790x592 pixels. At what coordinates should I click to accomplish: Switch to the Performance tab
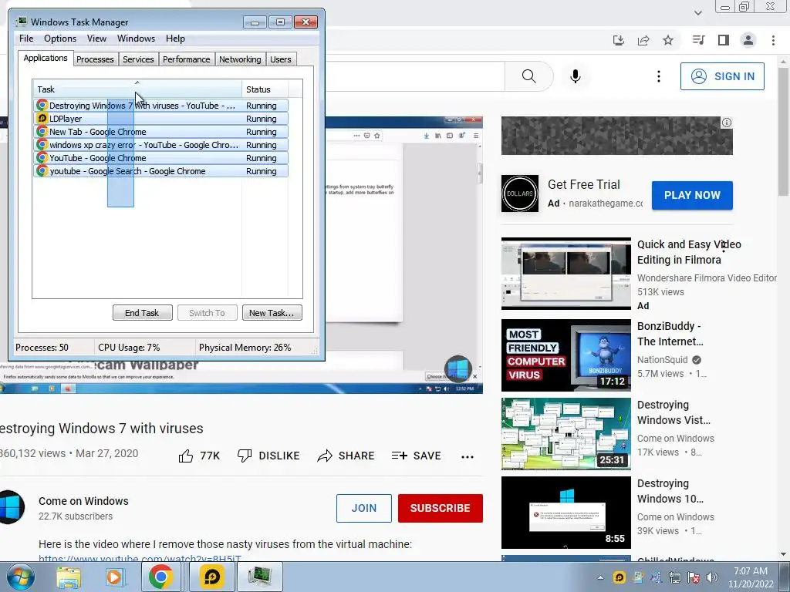(x=187, y=59)
